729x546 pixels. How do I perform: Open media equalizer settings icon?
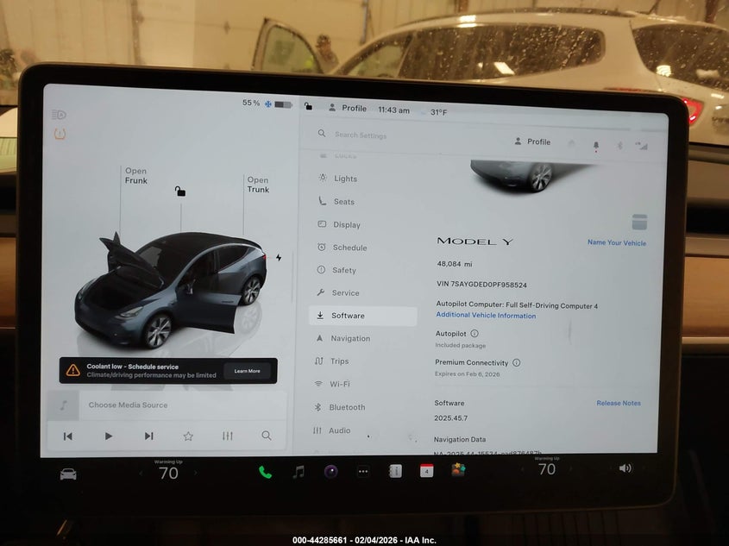point(228,436)
